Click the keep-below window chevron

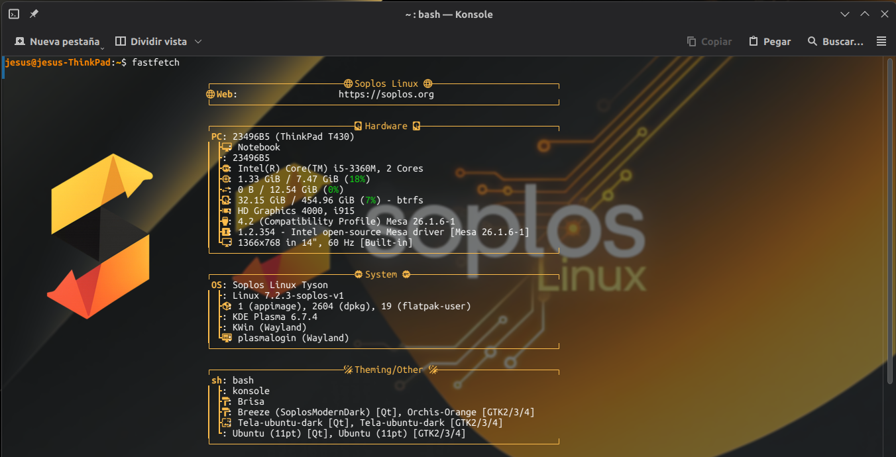pos(845,14)
